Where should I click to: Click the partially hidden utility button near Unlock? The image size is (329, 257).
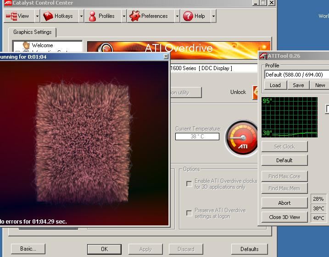click(186, 93)
